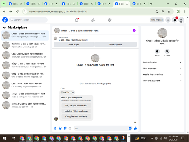The width and height of the screenshot is (189, 142).
Task: Choose a sticker icon in composer
Action: coord(65,128)
